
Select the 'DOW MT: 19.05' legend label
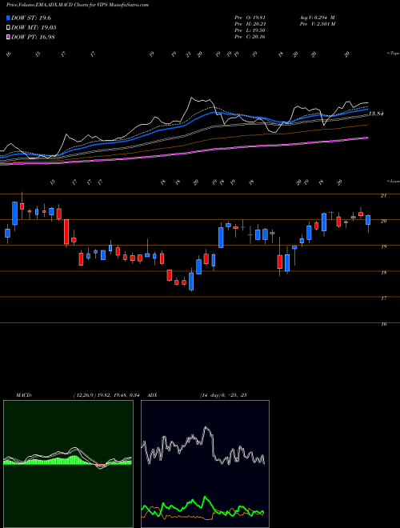point(34,28)
